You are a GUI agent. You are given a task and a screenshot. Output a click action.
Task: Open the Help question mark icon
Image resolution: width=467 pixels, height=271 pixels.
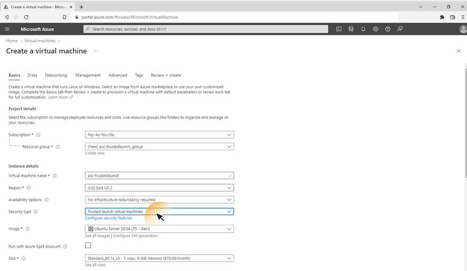coord(388,29)
